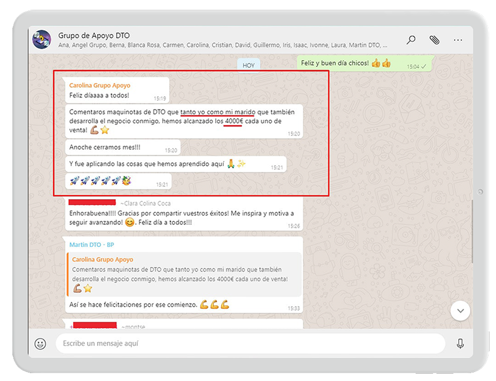The height and width of the screenshot is (381, 496).
Task: Open search in the chat header
Action: (411, 40)
